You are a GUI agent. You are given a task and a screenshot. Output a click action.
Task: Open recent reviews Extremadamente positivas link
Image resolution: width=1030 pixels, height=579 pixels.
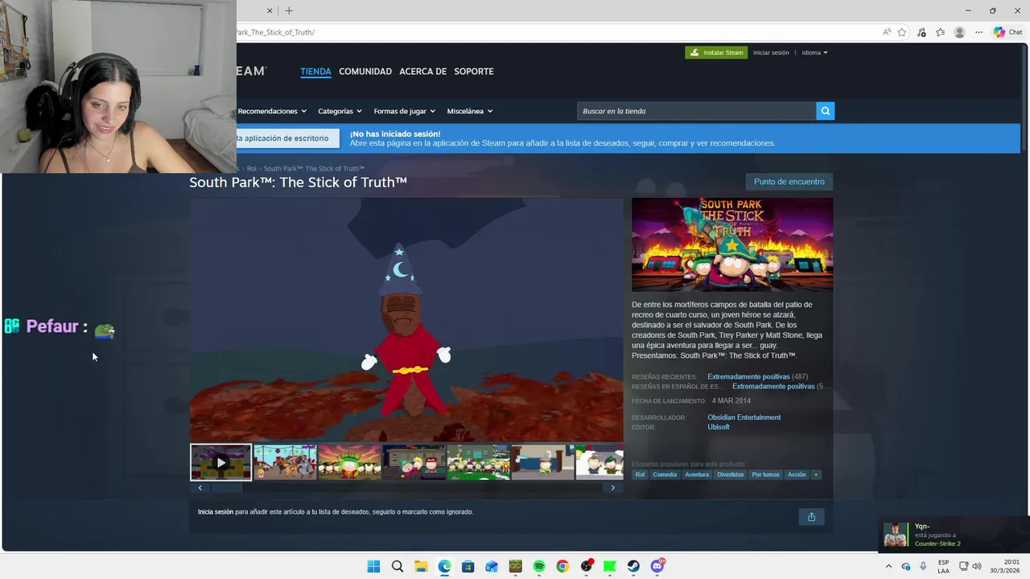[x=748, y=376]
